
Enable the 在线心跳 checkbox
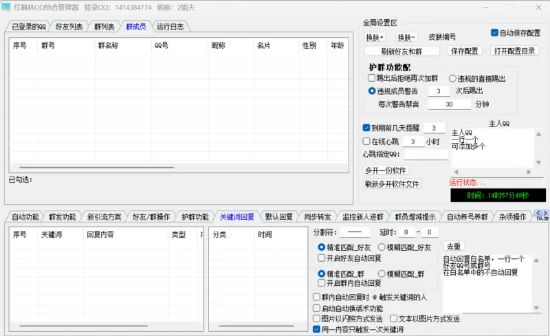pos(367,142)
